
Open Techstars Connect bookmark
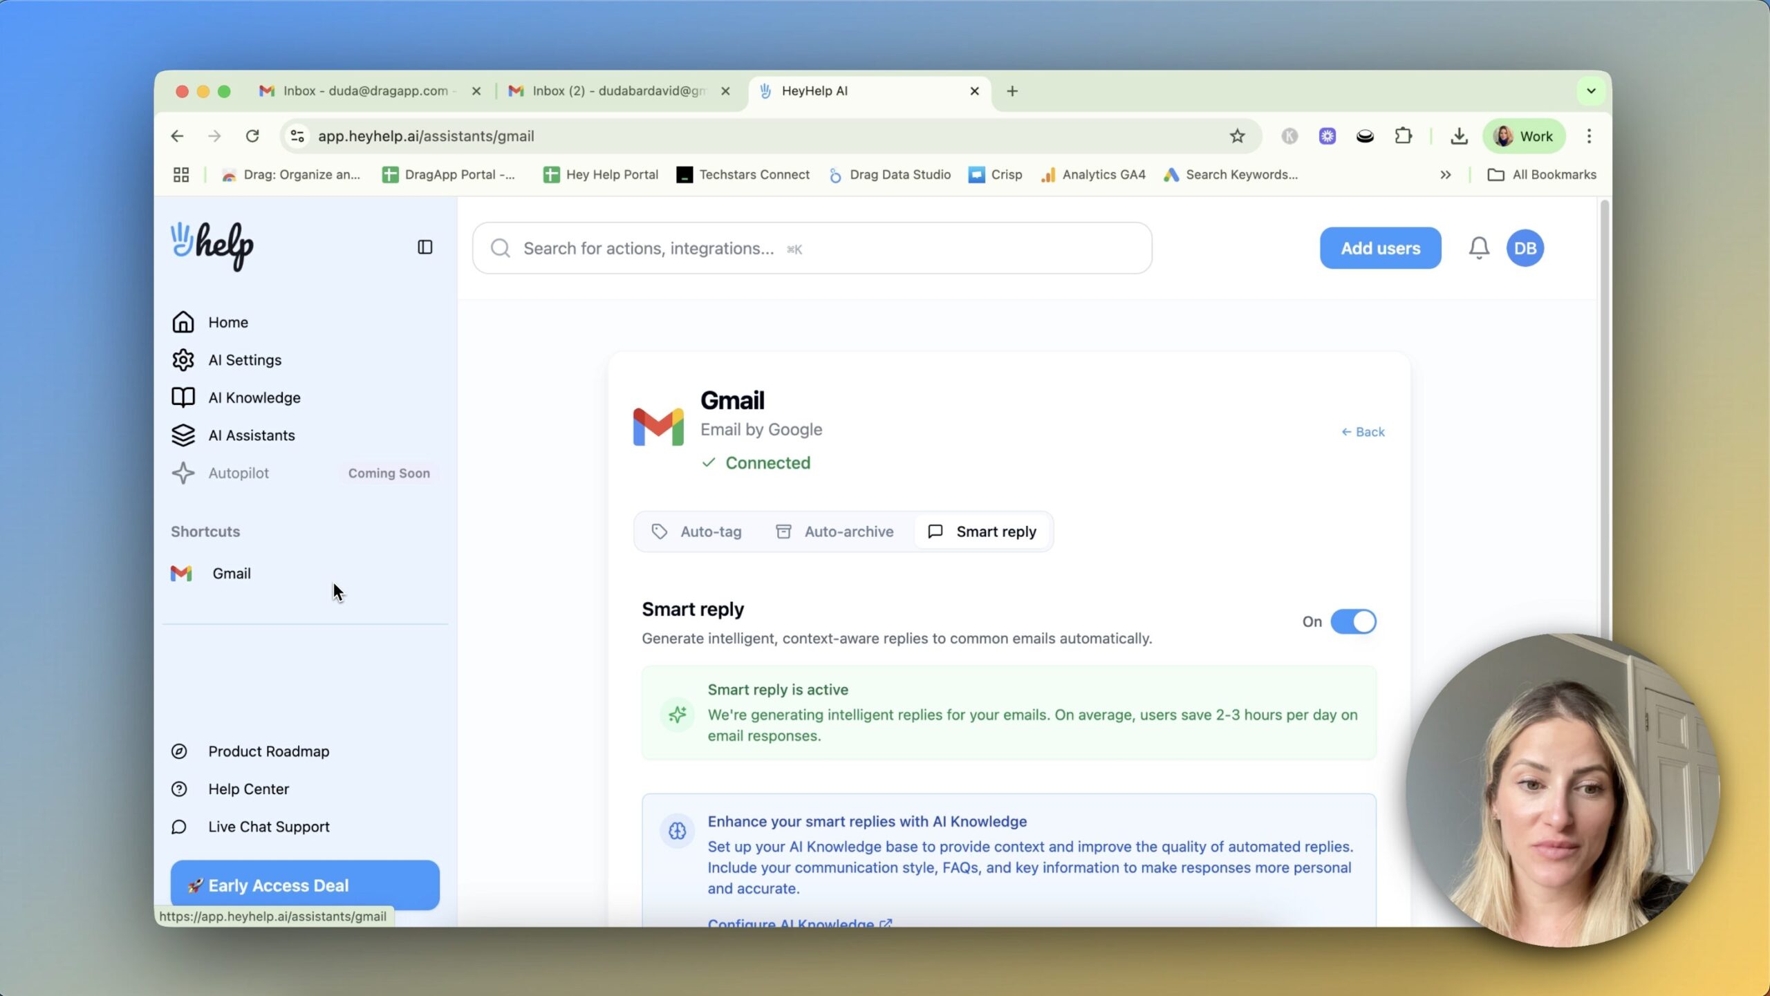coord(743,175)
